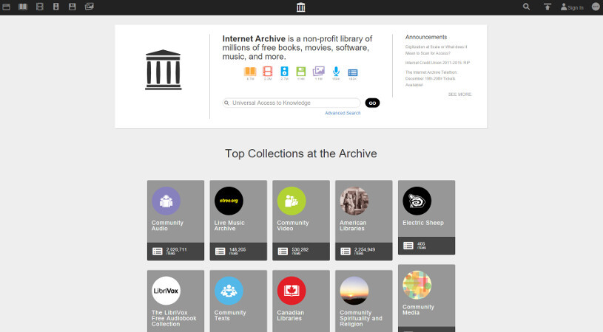Open the video film icon in top navigation
The width and height of the screenshot is (603, 332).
pyautogui.click(x=39, y=7)
